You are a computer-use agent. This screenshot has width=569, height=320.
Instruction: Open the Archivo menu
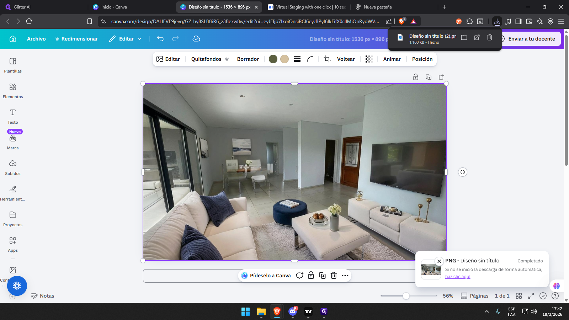36,39
